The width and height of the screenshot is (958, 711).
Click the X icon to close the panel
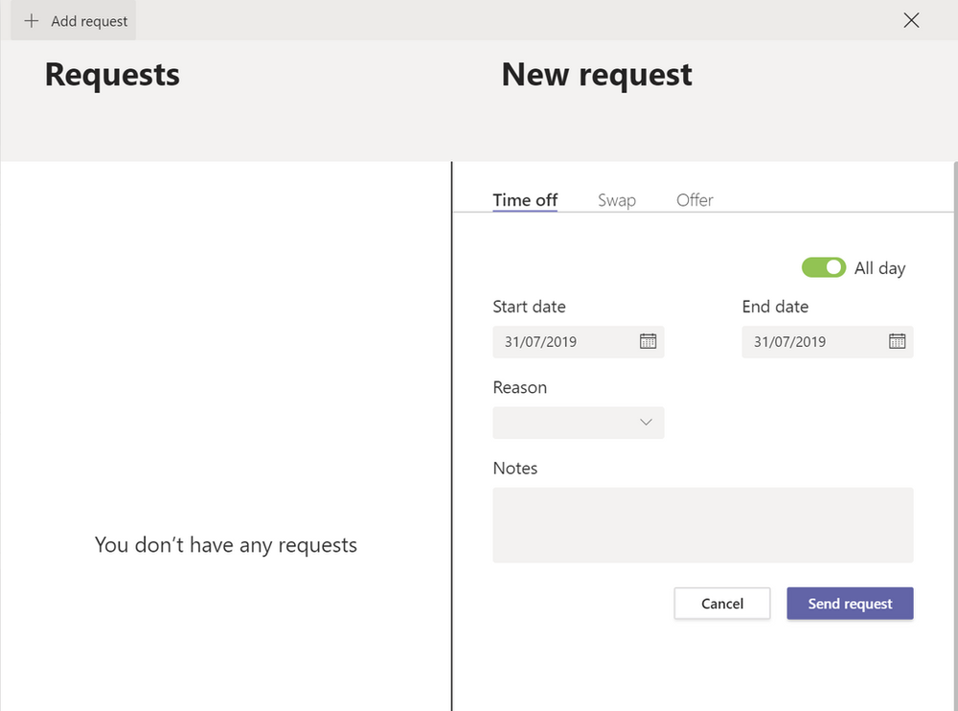[911, 20]
